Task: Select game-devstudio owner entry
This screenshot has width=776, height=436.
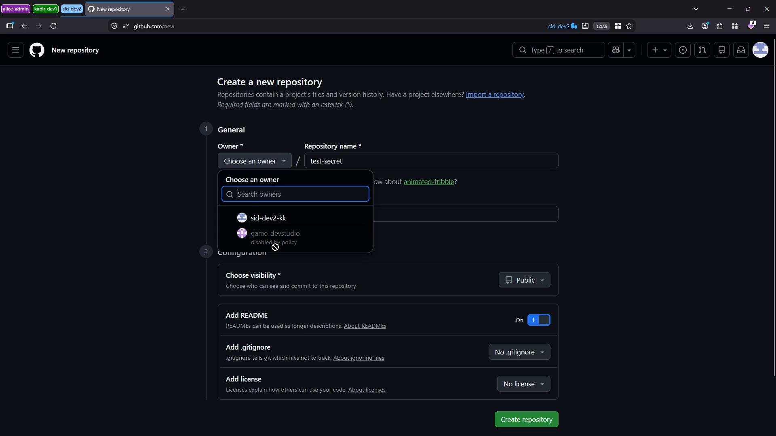Action: (295, 237)
